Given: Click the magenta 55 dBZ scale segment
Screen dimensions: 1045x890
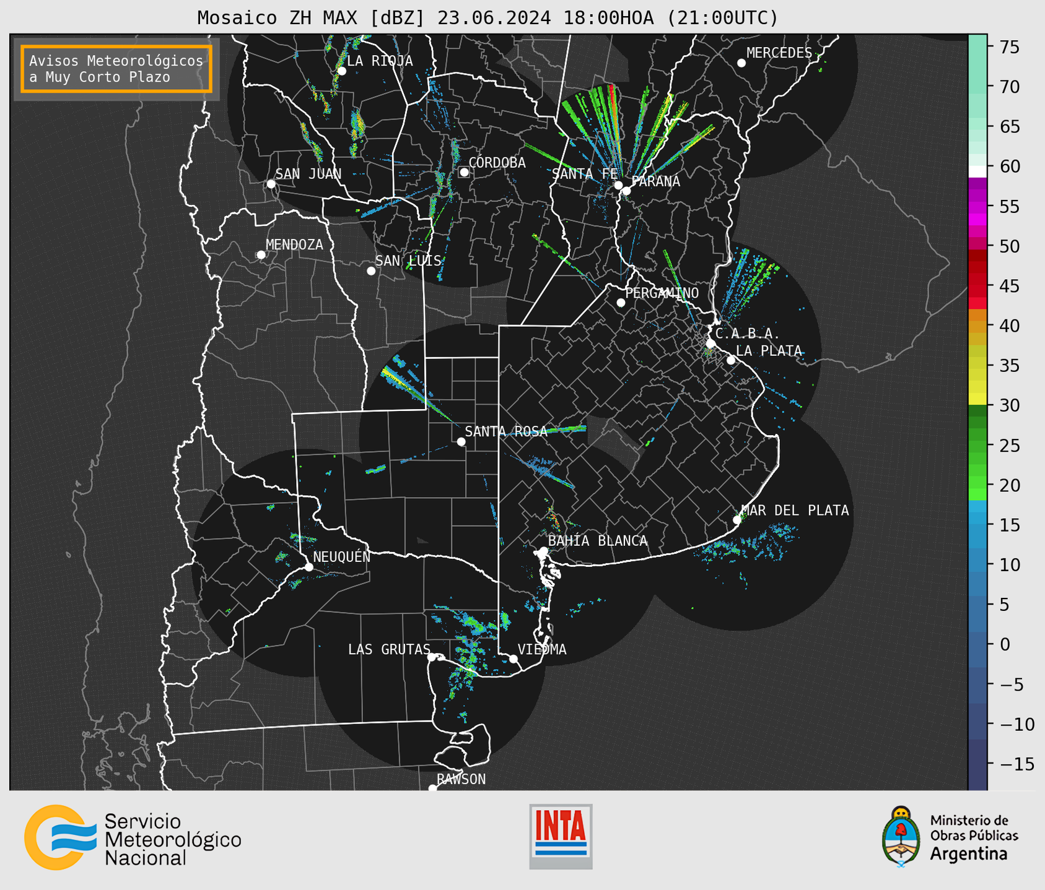Looking at the screenshot, I should pyautogui.click(x=977, y=206).
